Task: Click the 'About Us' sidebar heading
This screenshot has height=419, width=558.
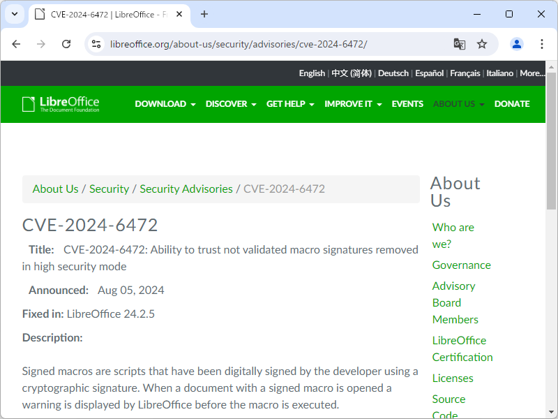Action: (455, 191)
